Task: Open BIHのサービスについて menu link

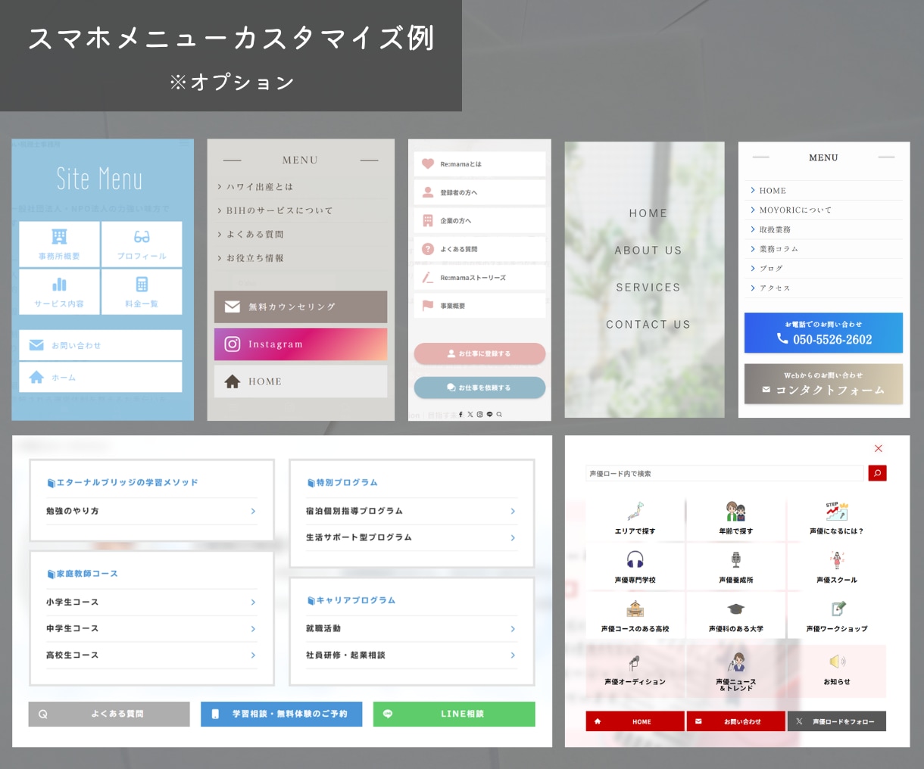Action: 279,210
